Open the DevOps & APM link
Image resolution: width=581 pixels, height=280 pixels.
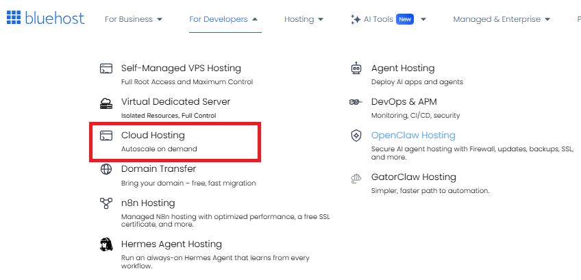tap(404, 101)
